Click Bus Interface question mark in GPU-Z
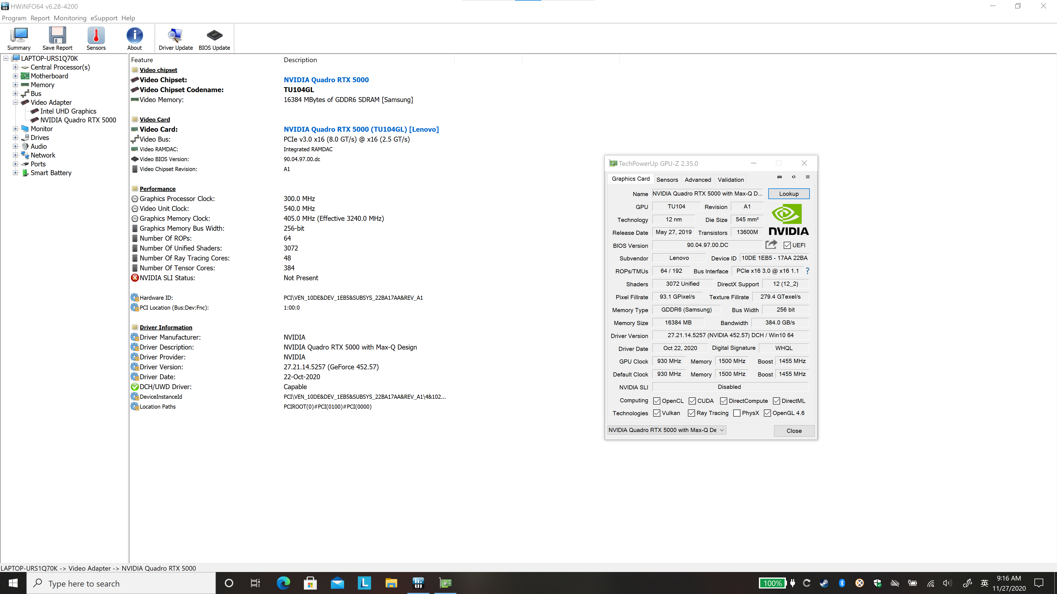The width and height of the screenshot is (1057, 594). (808, 271)
